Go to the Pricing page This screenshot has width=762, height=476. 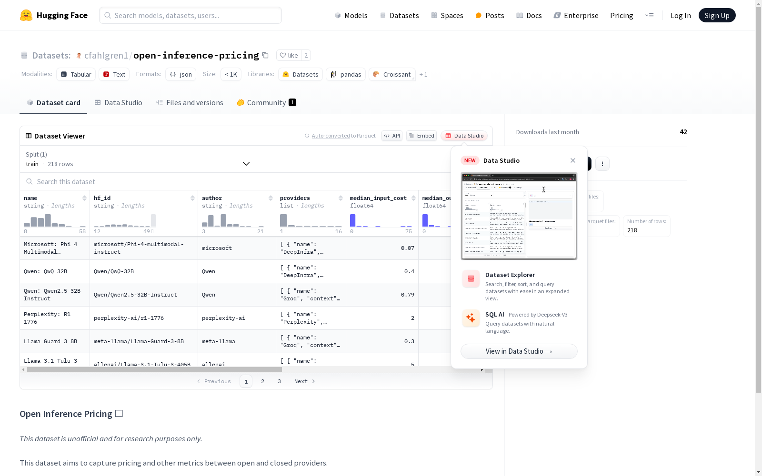[x=622, y=15]
